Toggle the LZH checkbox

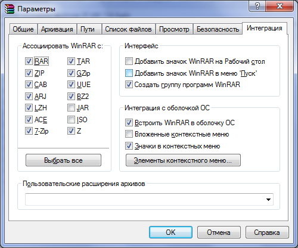(29, 108)
